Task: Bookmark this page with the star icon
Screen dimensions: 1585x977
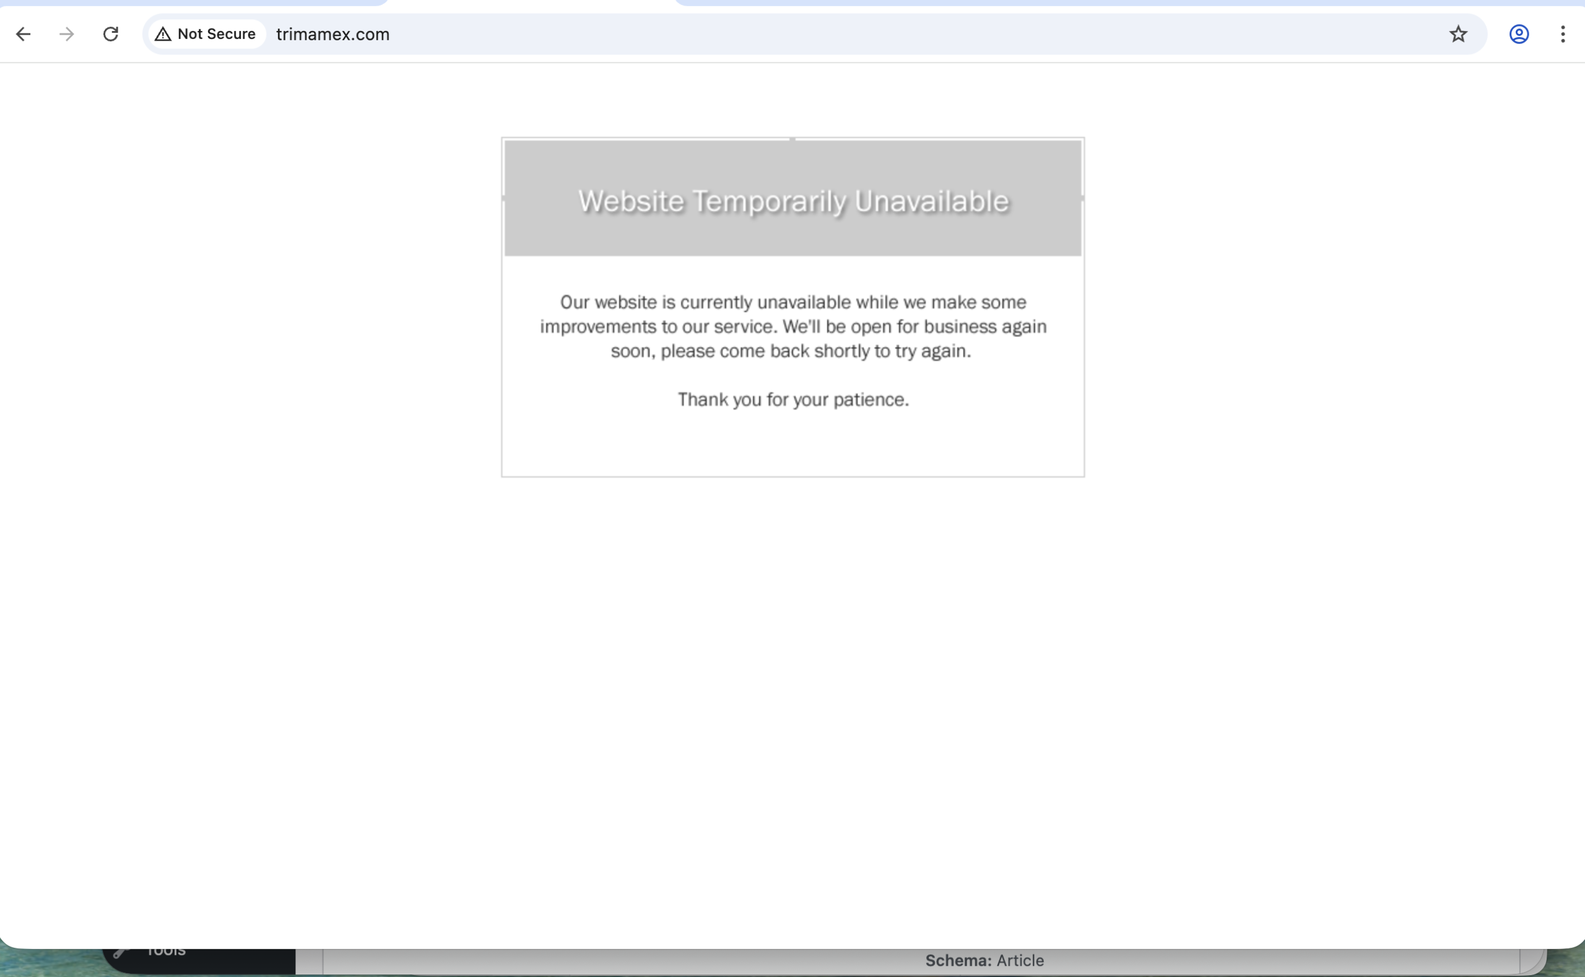Action: click(1457, 34)
